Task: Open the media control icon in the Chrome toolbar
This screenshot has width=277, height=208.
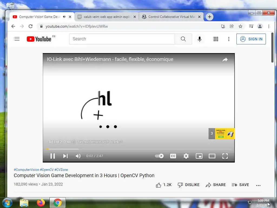Action: point(251,26)
